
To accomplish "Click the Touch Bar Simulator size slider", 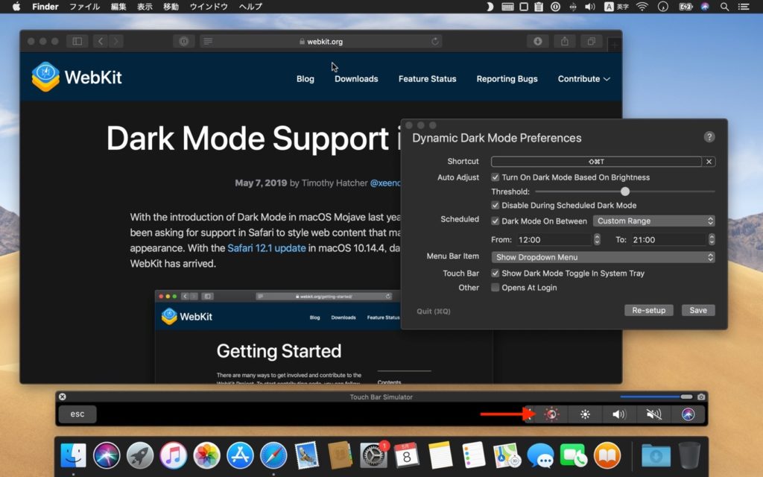I will click(656, 397).
